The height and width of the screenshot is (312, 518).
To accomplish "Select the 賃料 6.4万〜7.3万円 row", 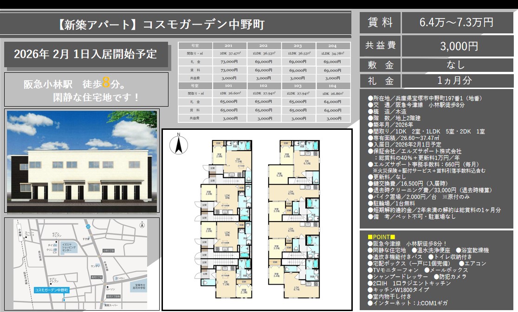I will 436,23.
